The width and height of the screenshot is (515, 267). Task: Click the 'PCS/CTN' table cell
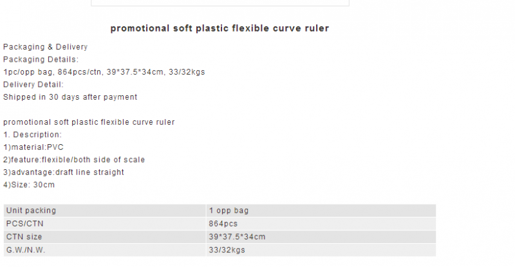click(x=105, y=224)
